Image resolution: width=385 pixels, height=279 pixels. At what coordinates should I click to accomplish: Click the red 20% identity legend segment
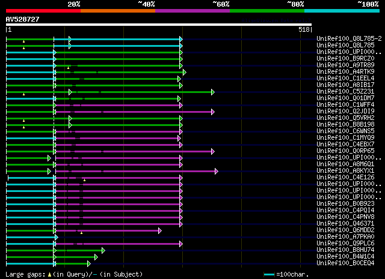(43, 11)
